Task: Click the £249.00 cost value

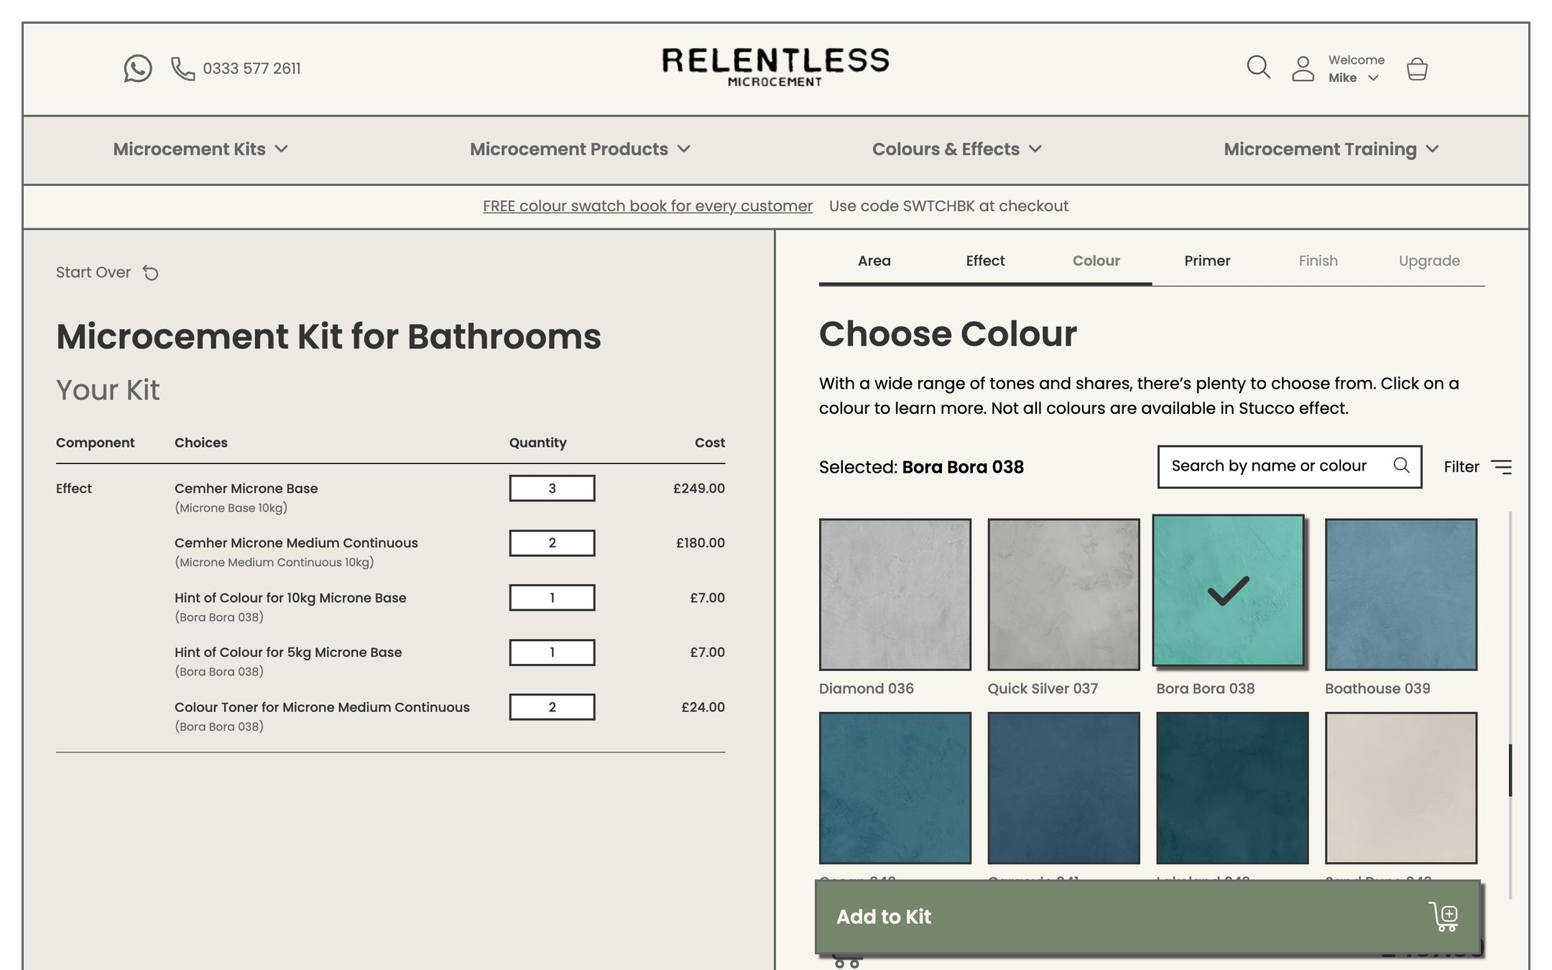Action: (699, 489)
